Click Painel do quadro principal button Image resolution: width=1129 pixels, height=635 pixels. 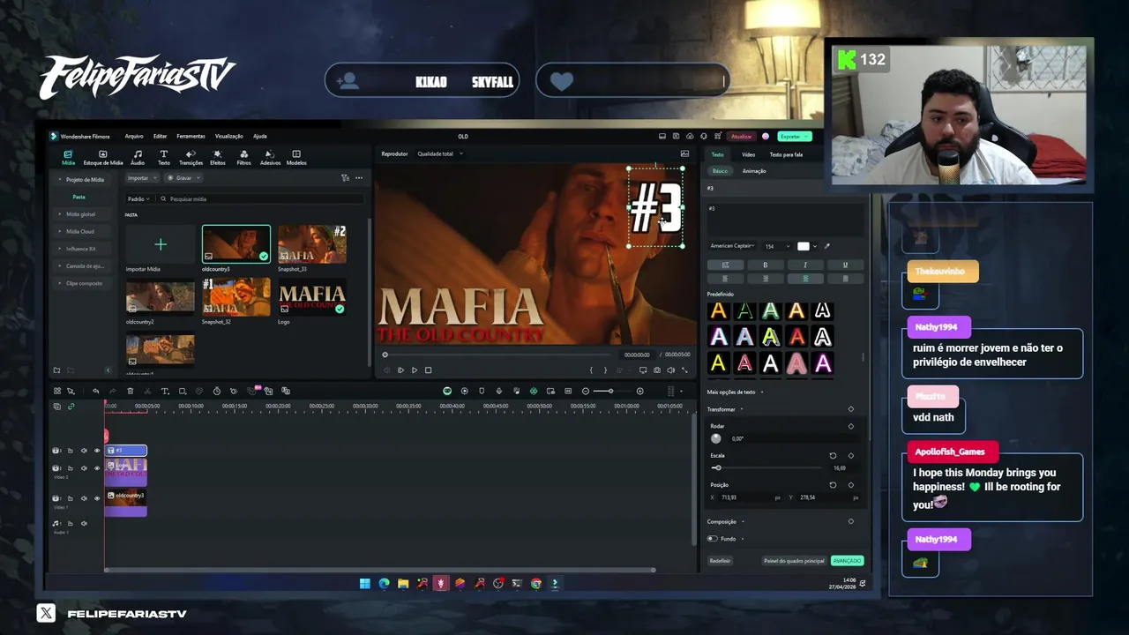click(x=794, y=561)
